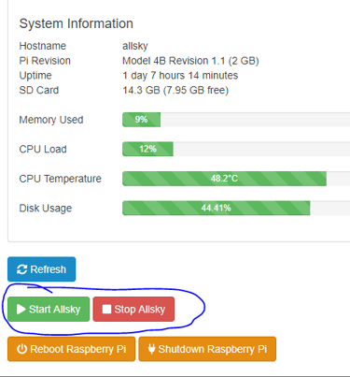Start the Allsky service
350x377 pixels.
pos(49,309)
